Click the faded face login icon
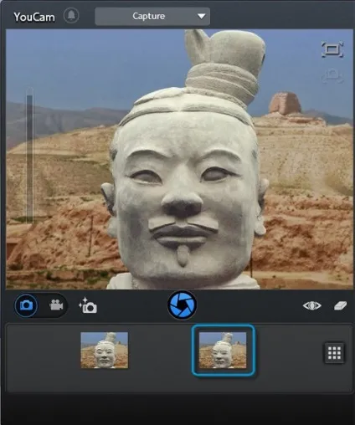 (332, 76)
